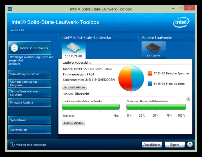Select Secure Erase (sicheres Löschen)
The image size is (202, 157).
[30, 93]
